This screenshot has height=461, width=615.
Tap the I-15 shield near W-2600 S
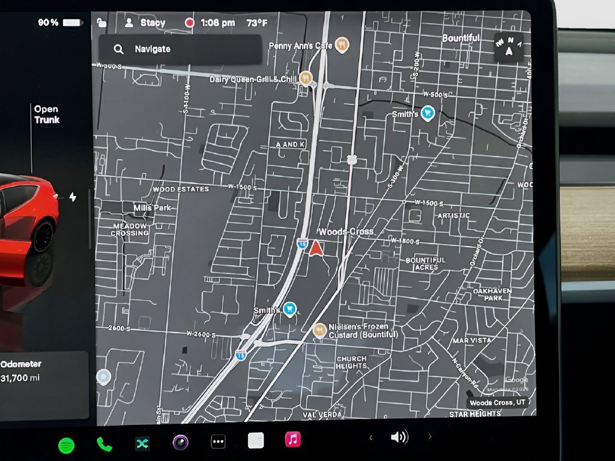[241, 355]
